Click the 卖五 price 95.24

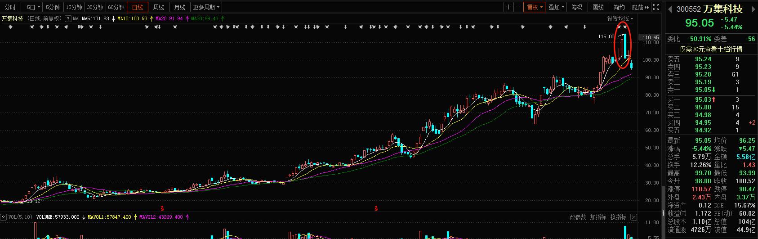703,59
